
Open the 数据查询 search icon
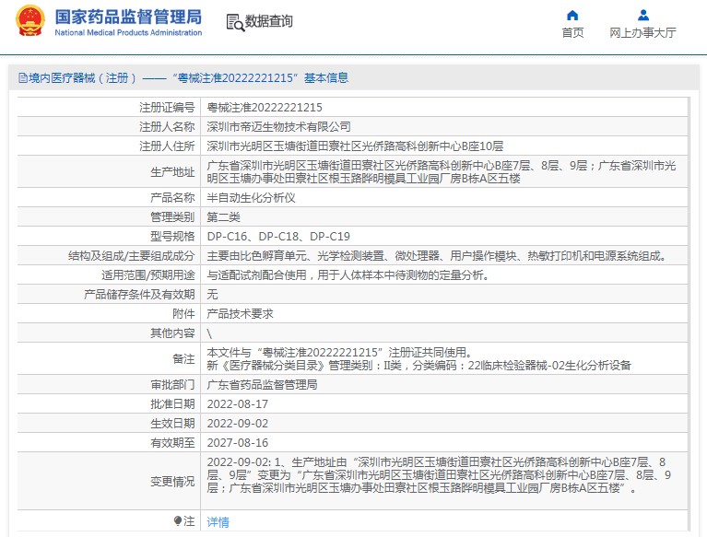tap(235, 22)
